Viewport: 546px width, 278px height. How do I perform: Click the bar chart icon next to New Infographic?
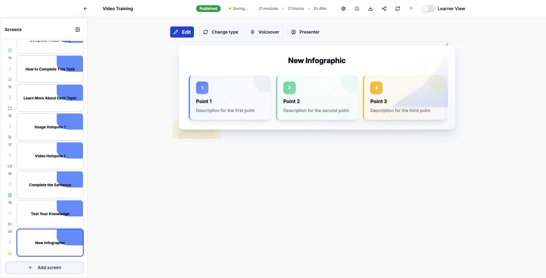(x=10, y=253)
